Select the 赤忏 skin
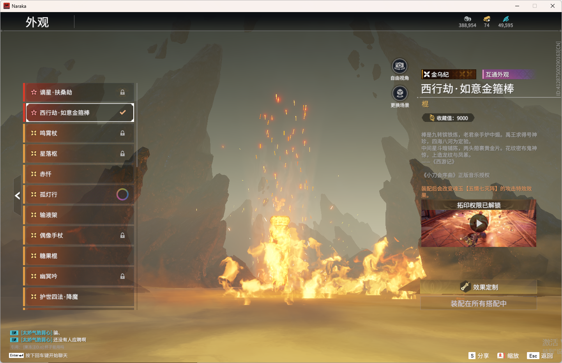The image size is (562, 363). pyautogui.click(x=79, y=174)
